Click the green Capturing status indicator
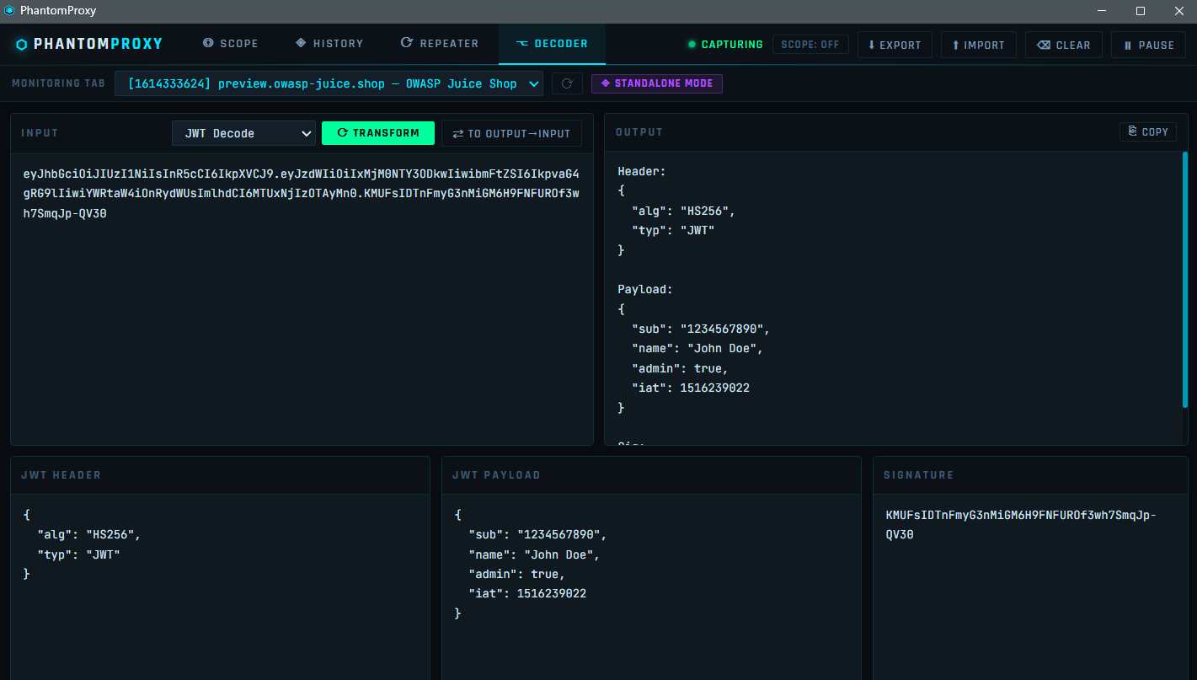Viewport: 1197px width, 680px height. click(x=725, y=45)
